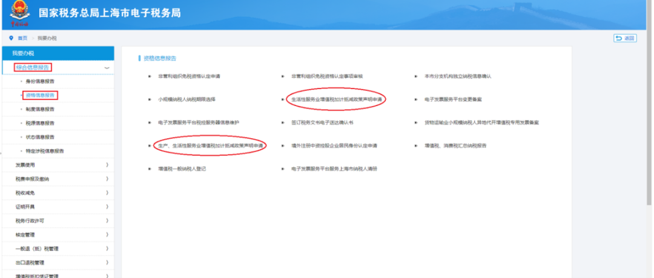Select 制度信息报告 in the sidebar
Image resolution: width=654 pixels, height=278 pixels.
[39, 109]
